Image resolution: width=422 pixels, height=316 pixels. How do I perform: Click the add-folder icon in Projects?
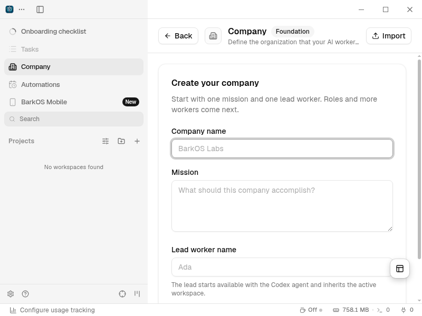pyautogui.click(x=121, y=141)
